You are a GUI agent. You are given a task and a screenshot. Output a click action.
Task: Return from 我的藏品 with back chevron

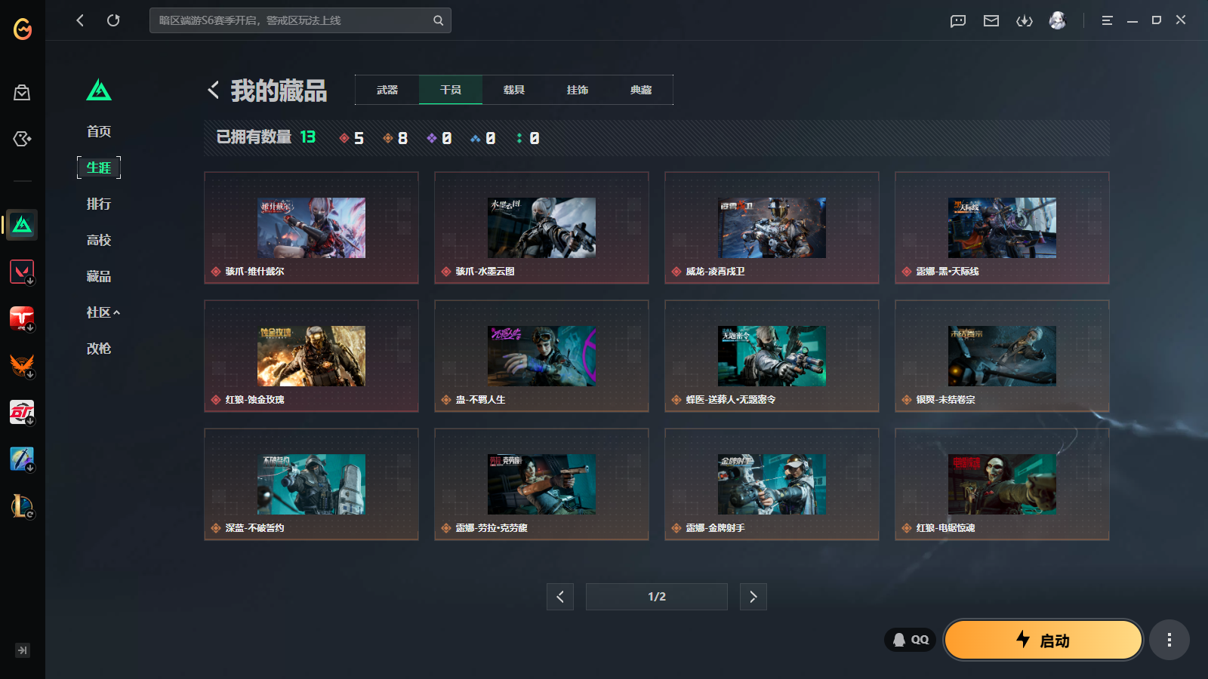(x=214, y=91)
